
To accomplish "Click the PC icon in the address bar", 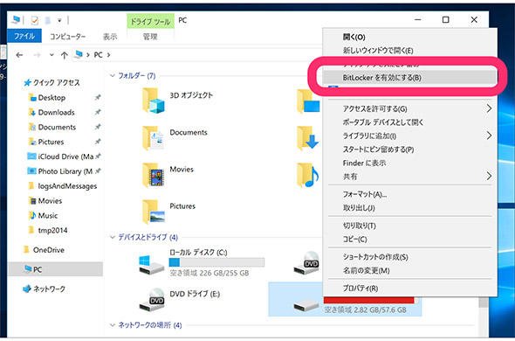I will coord(79,54).
